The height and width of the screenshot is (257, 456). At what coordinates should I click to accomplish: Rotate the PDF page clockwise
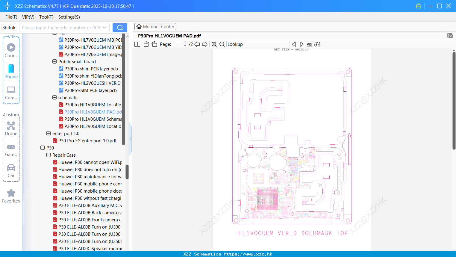coord(154,44)
